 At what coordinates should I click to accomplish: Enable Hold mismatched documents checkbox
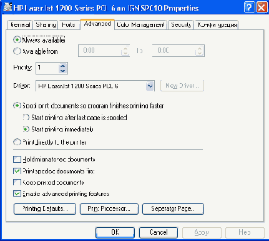click(x=17, y=160)
